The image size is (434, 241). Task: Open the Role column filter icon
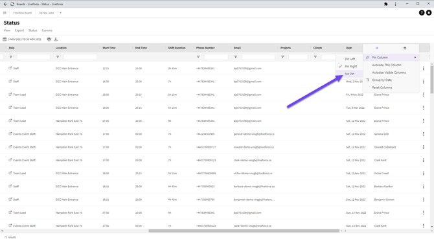[11, 57]
